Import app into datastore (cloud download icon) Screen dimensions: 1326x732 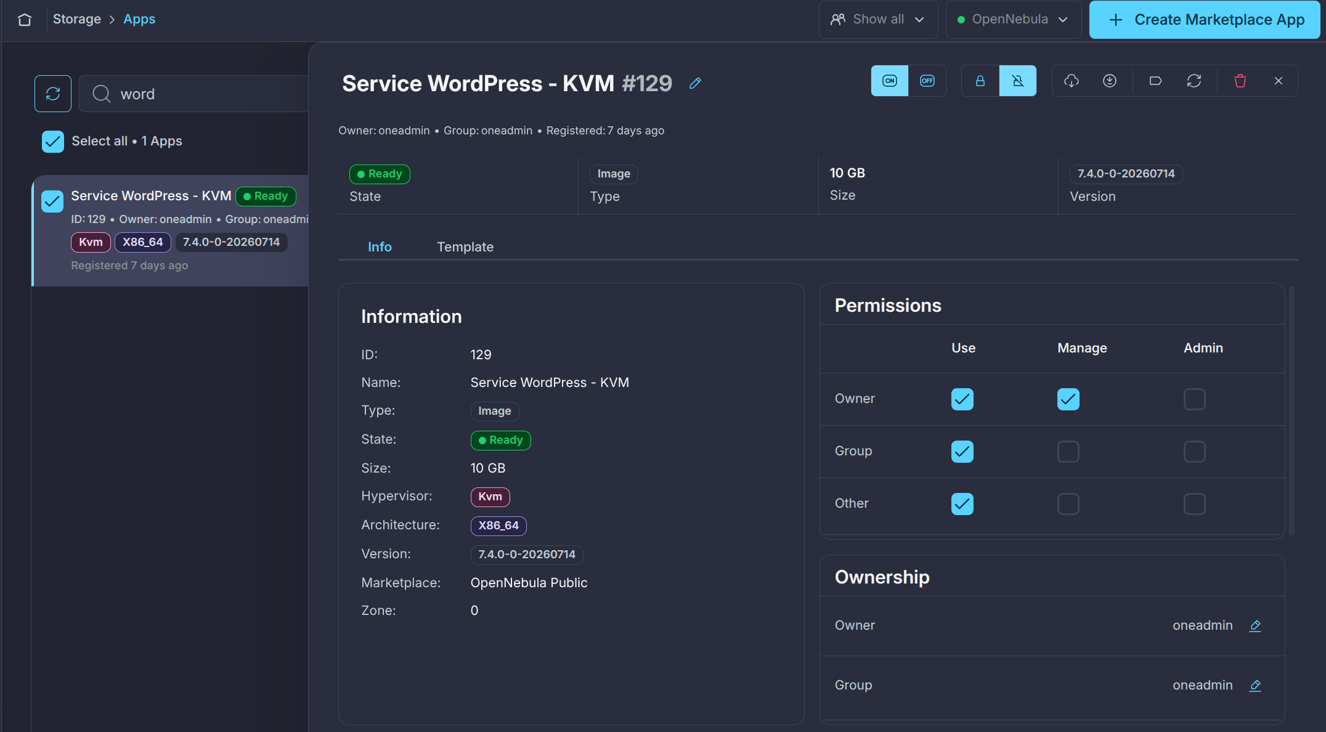[1072, 81]
